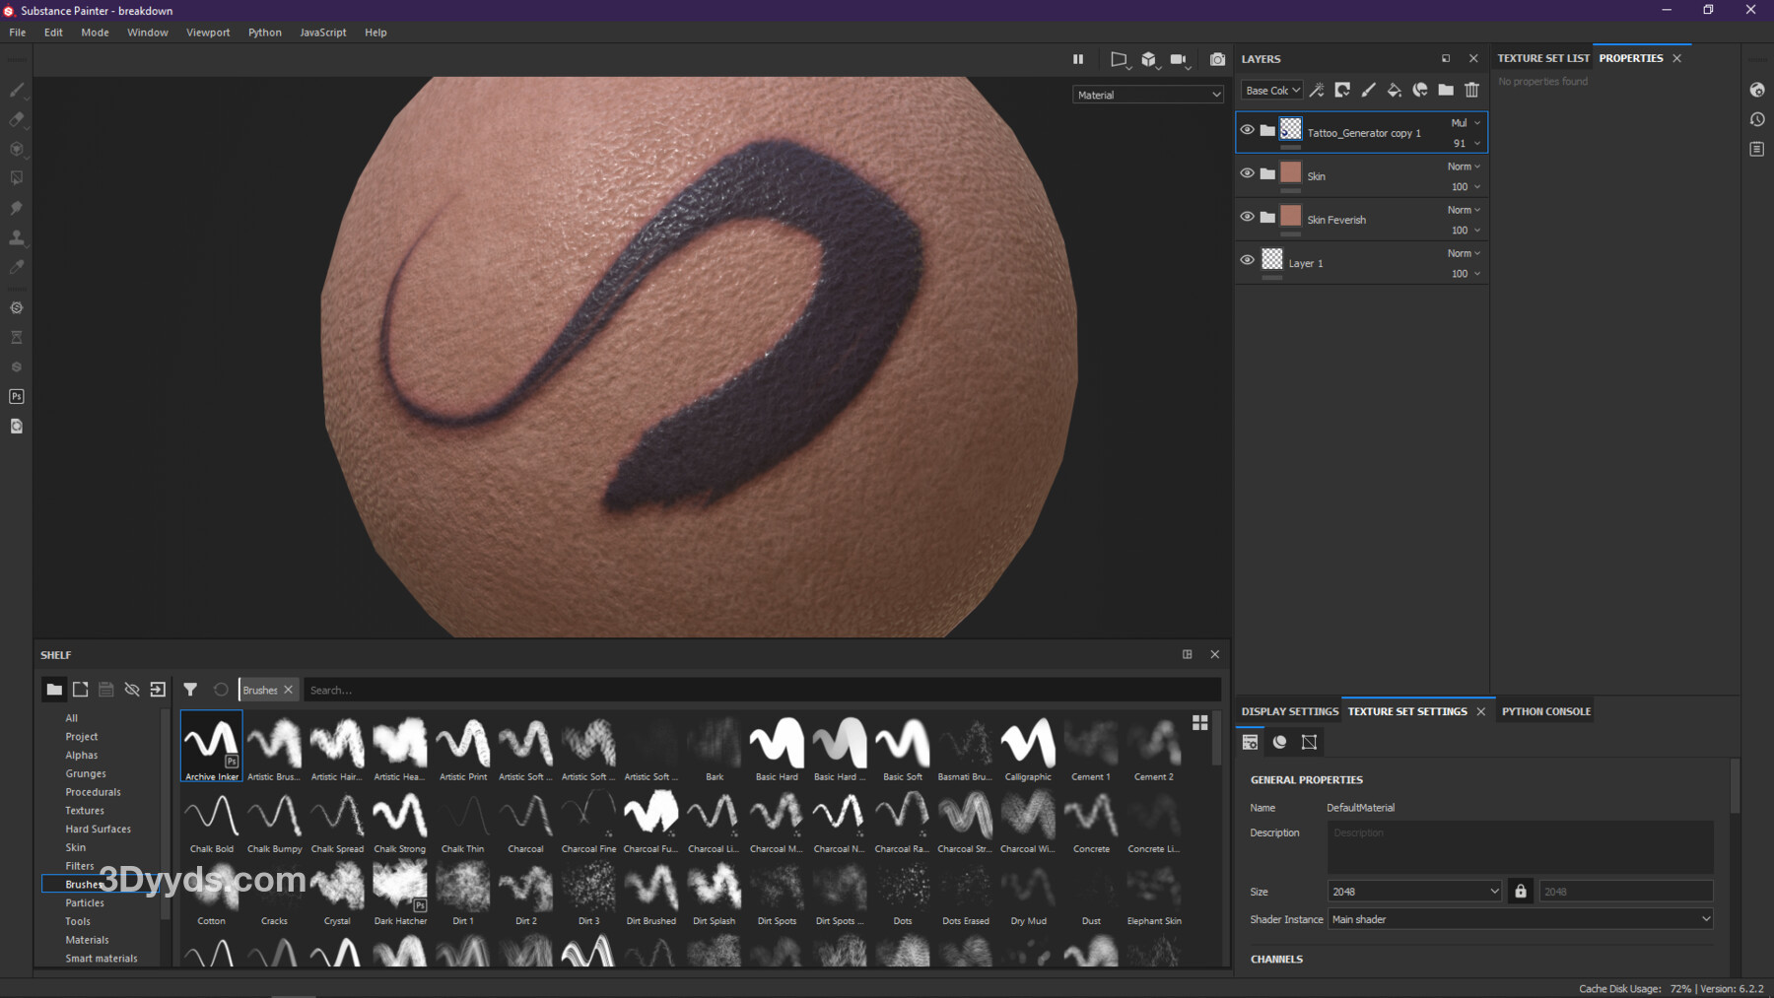
Task: Select the Eraser tool in left toolbar
Action: (17, 119)
